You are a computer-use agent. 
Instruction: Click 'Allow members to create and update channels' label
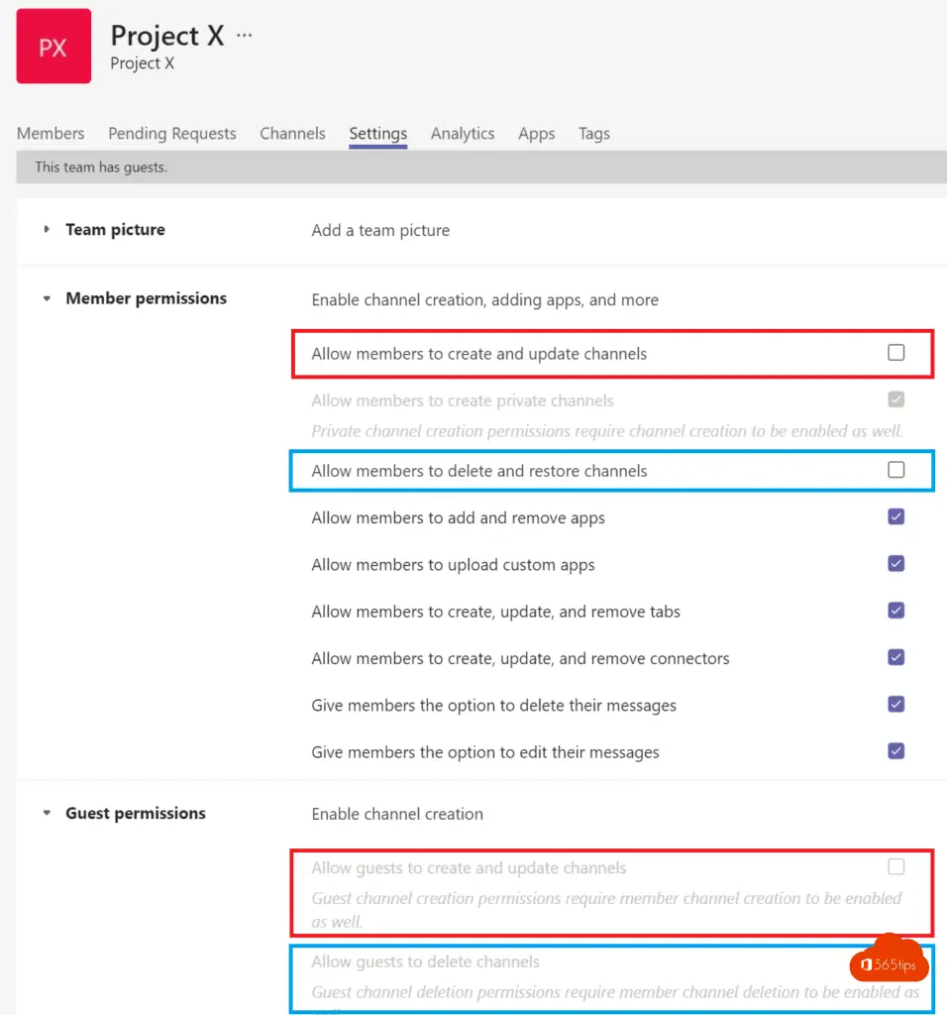pyautogui.click(x=479, y=354)
